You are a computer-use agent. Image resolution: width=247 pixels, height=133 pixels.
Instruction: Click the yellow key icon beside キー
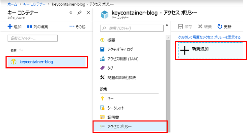(102, 98)
